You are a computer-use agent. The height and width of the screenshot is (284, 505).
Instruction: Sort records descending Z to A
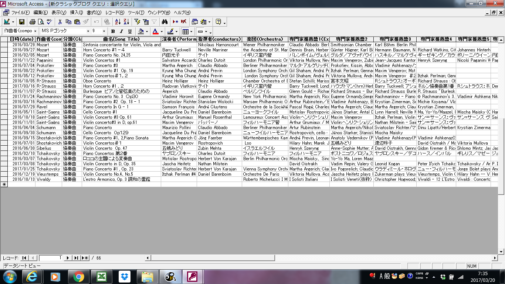(x=126, y=22)
